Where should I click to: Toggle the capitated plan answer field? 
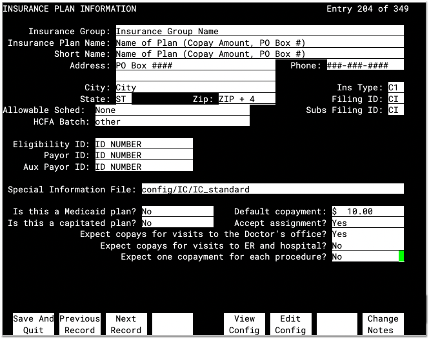pos(177,222)
